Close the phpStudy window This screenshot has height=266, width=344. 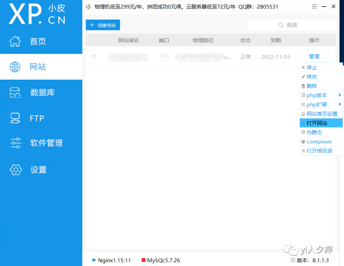click(x=333, y=7)
